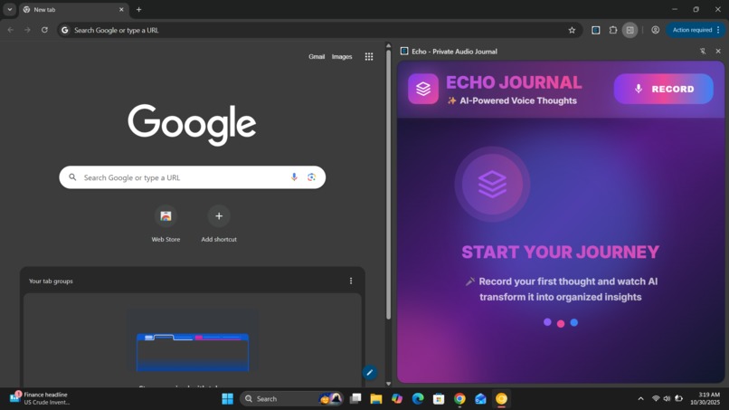Click the Echo extension icon in panel header
The width and height of the screenshot is (729, 410).
tap(404, 52)
